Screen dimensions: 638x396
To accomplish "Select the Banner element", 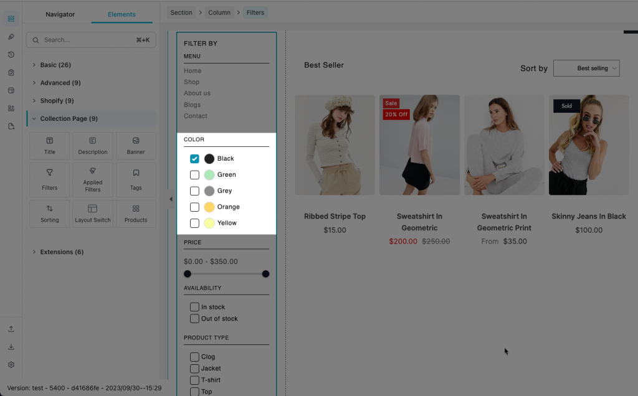I will click(x=136, y=146).
